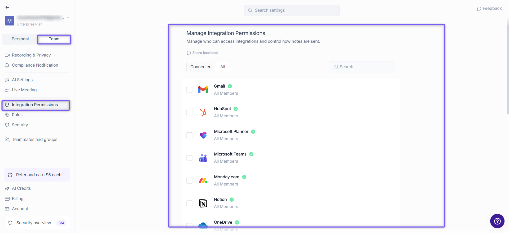Click OneDrive's green connected checkmark

coord(237,222)
